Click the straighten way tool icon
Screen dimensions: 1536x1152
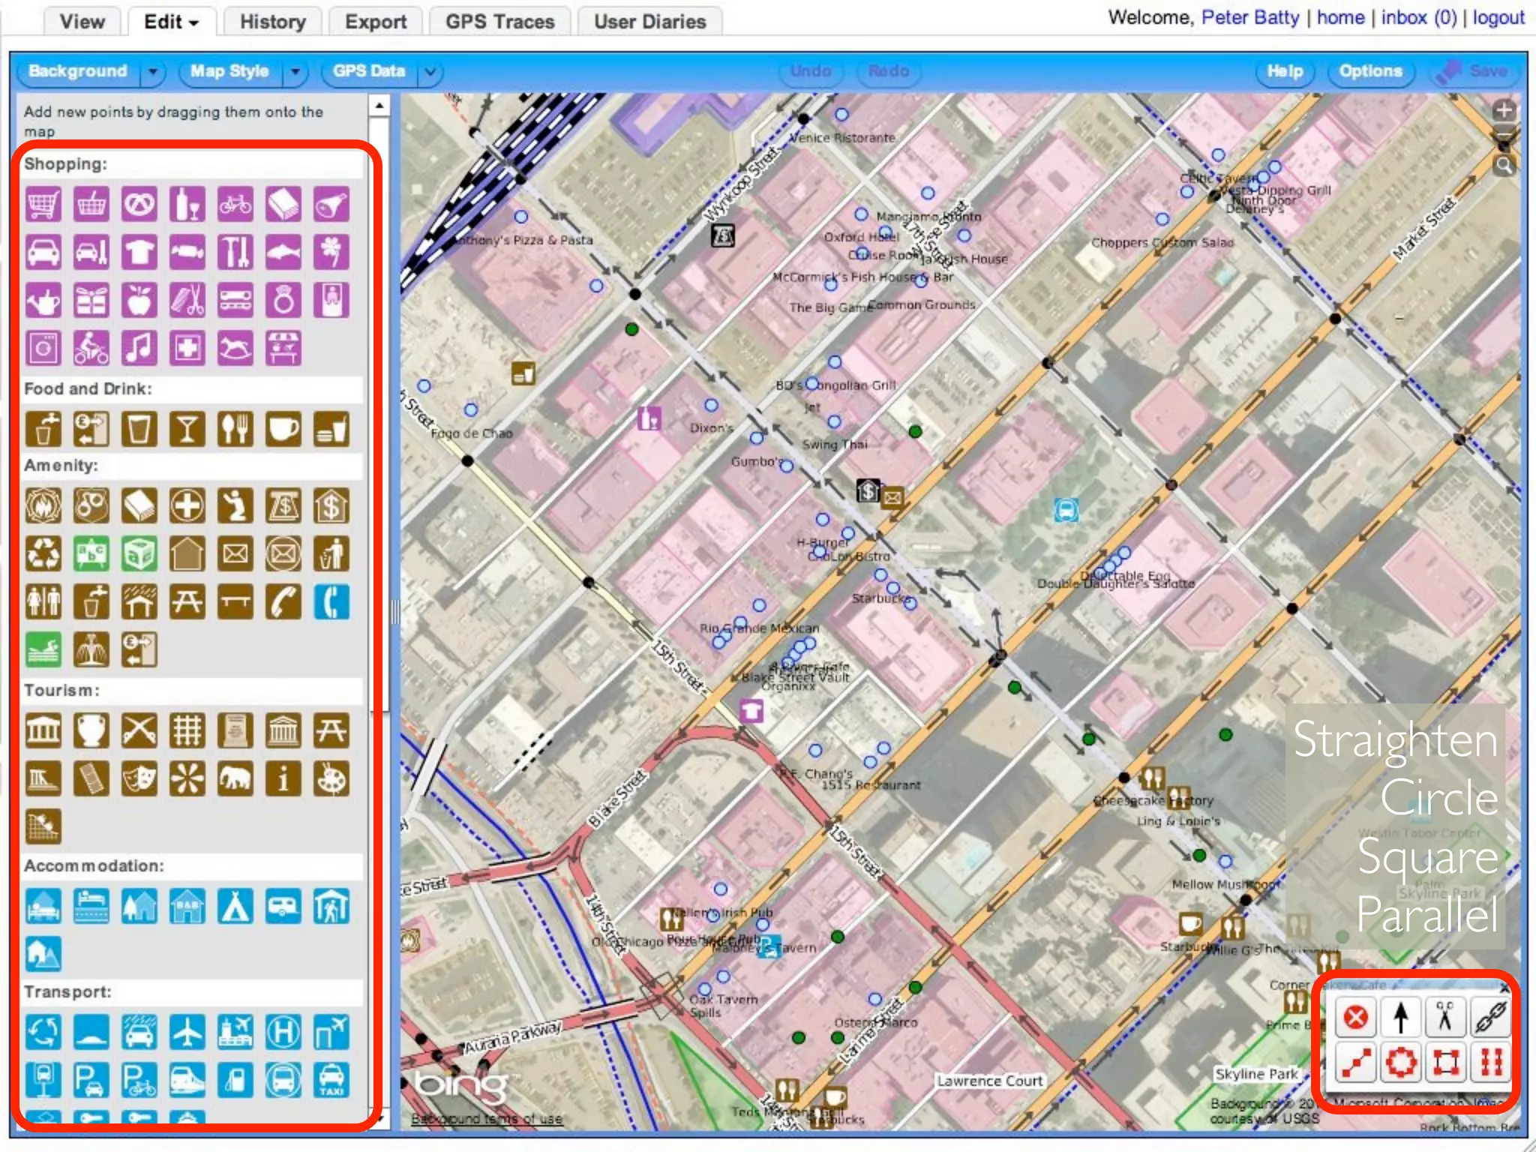(x=1355, y=1062)
